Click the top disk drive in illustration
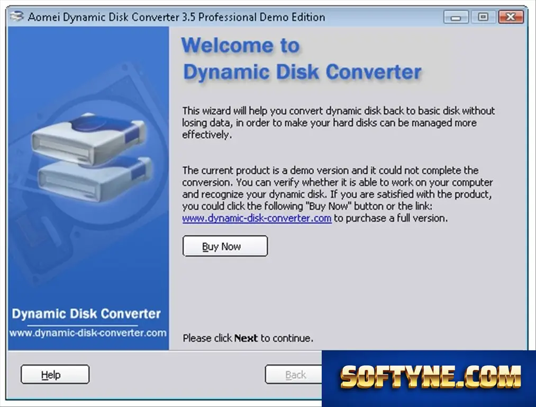Viewport: 536px width, 407px height. point(88,139)
